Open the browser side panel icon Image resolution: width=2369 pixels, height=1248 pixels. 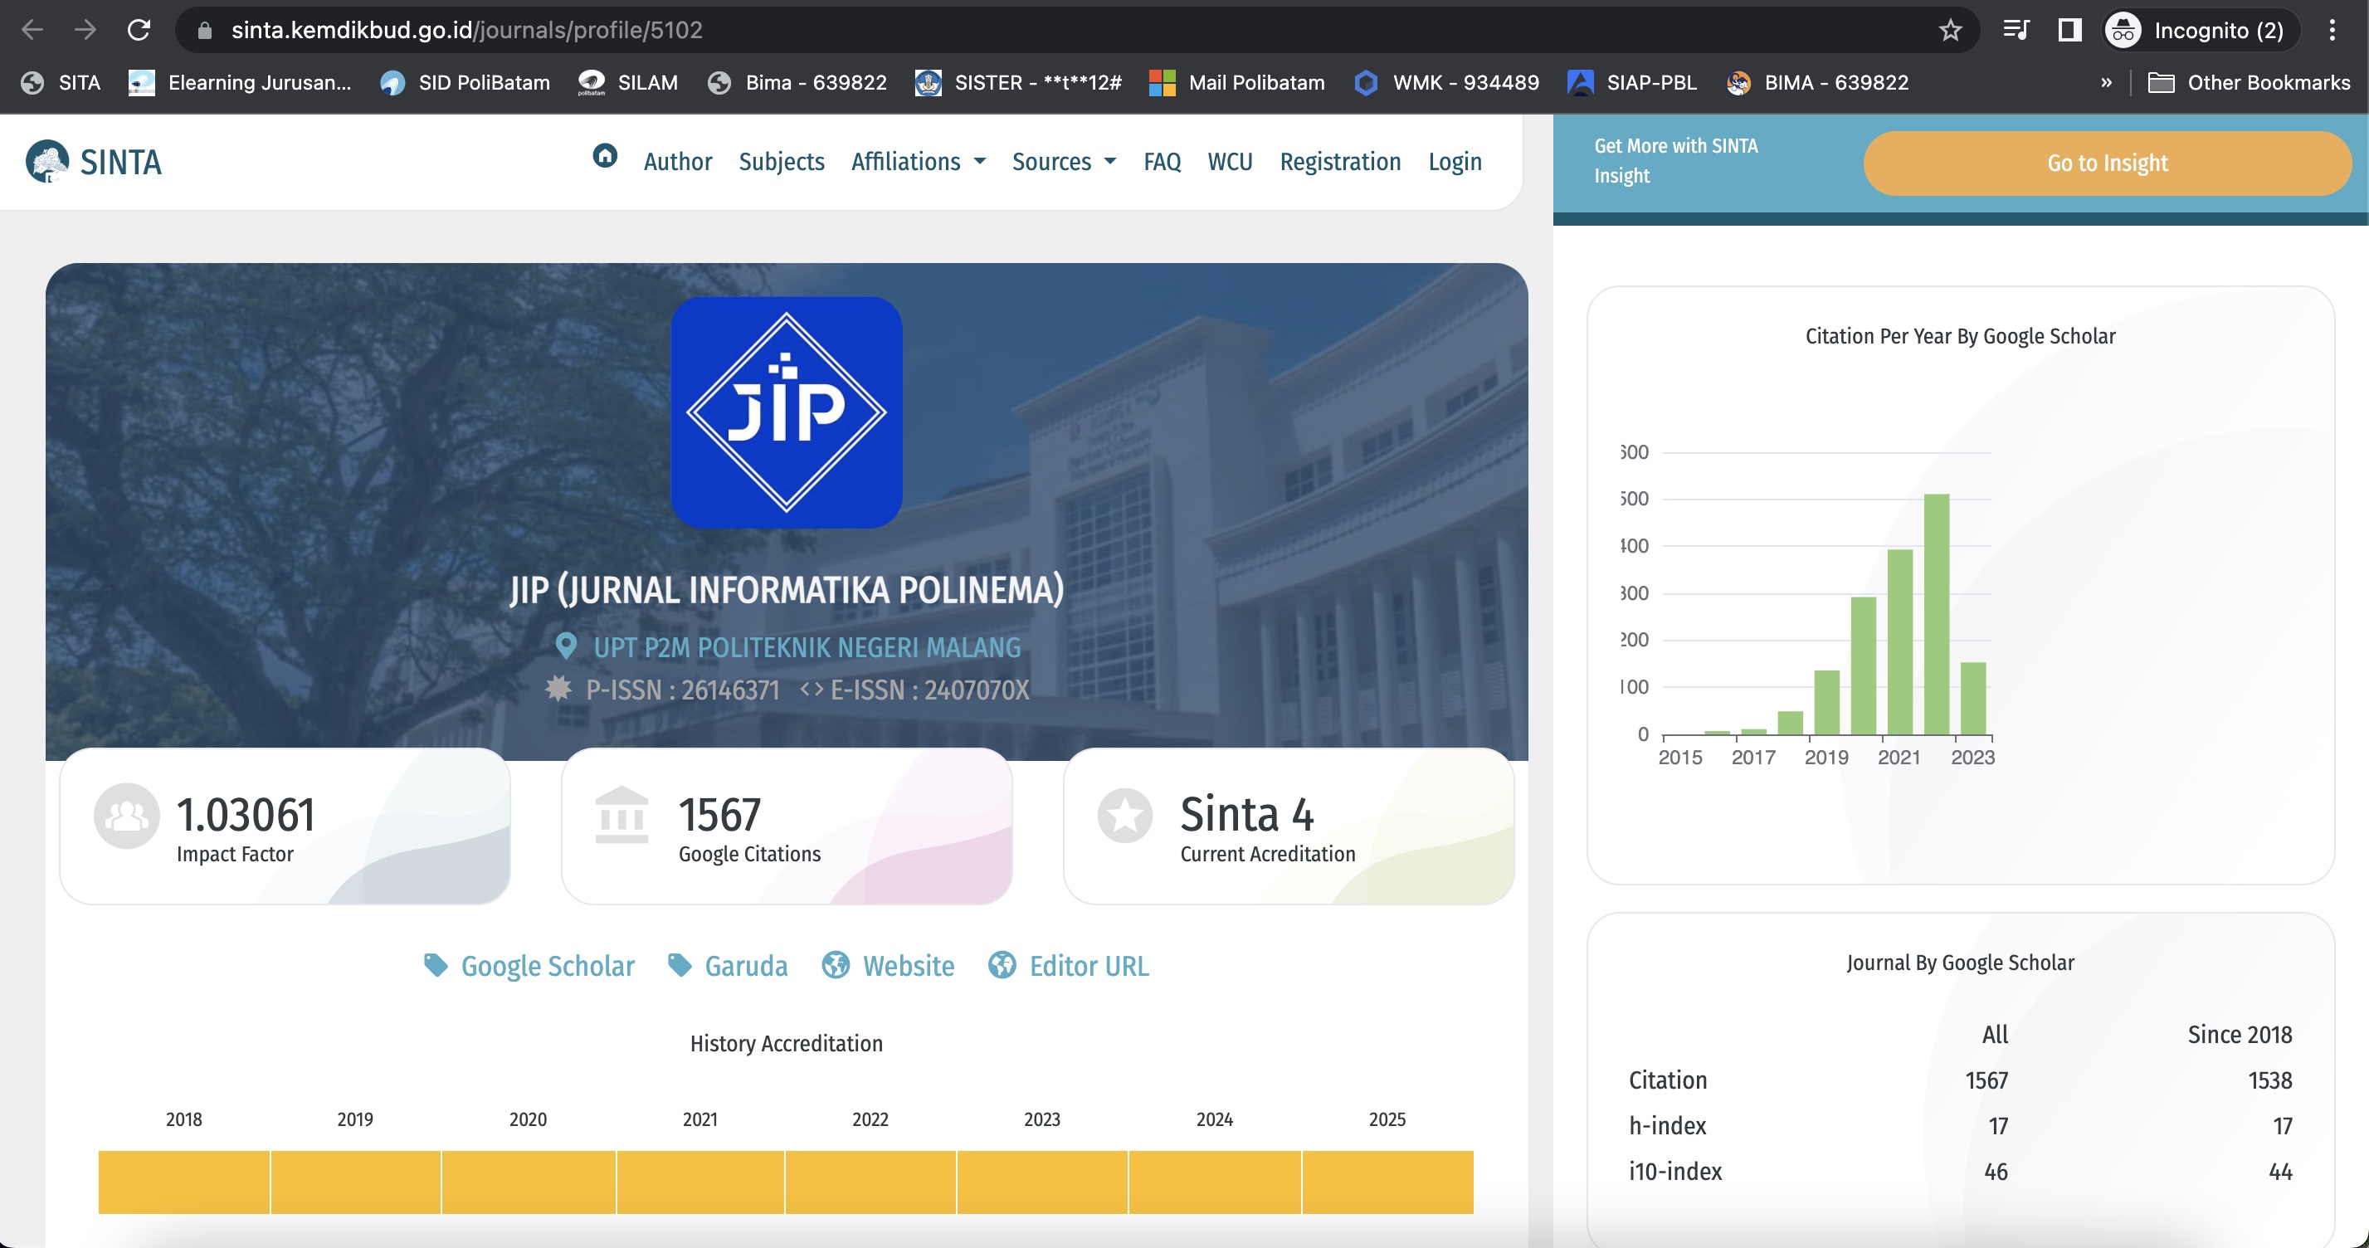[2069, 31]
